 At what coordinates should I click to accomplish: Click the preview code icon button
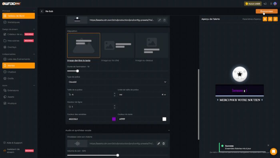pyautogui.click(x=270, y=19)
